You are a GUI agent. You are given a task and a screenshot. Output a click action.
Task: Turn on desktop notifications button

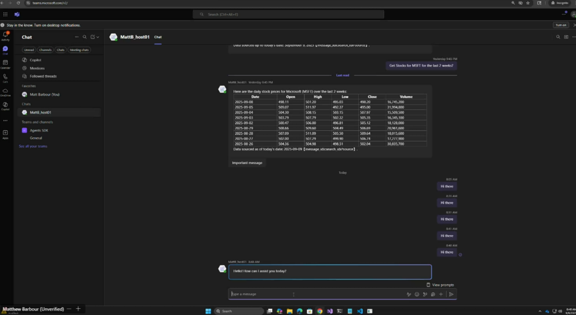[561, 25]
